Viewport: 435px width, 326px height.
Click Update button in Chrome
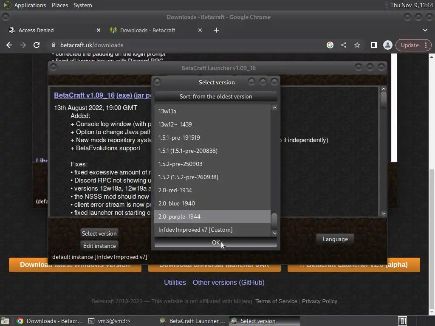[410, 45]
